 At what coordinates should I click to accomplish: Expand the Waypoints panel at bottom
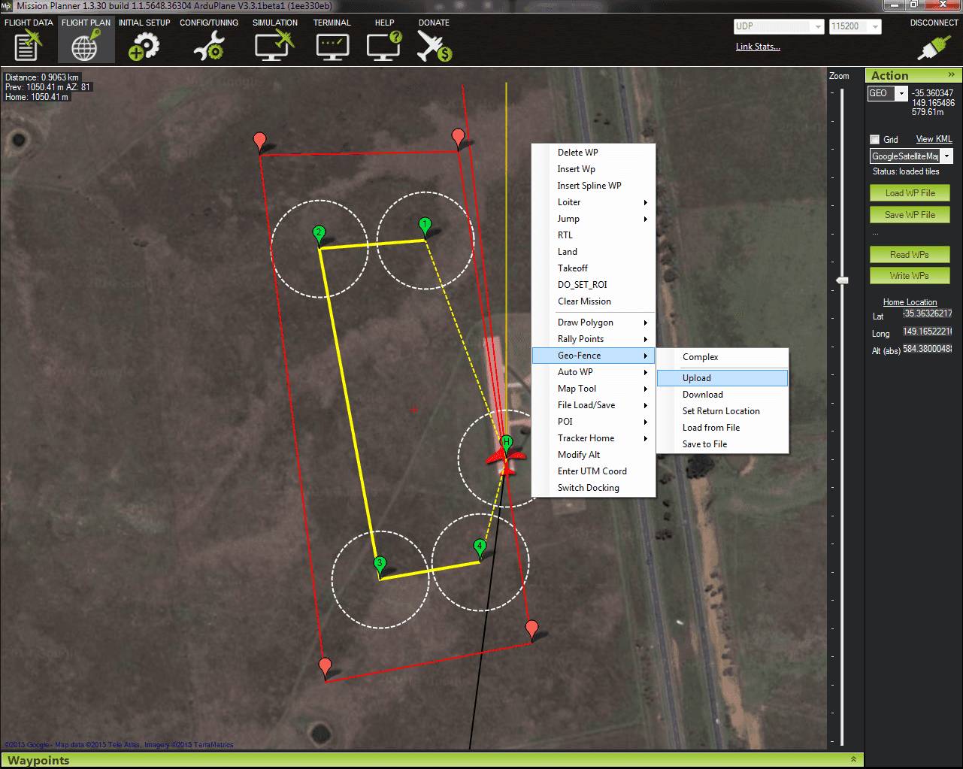(x=853, y=759)
